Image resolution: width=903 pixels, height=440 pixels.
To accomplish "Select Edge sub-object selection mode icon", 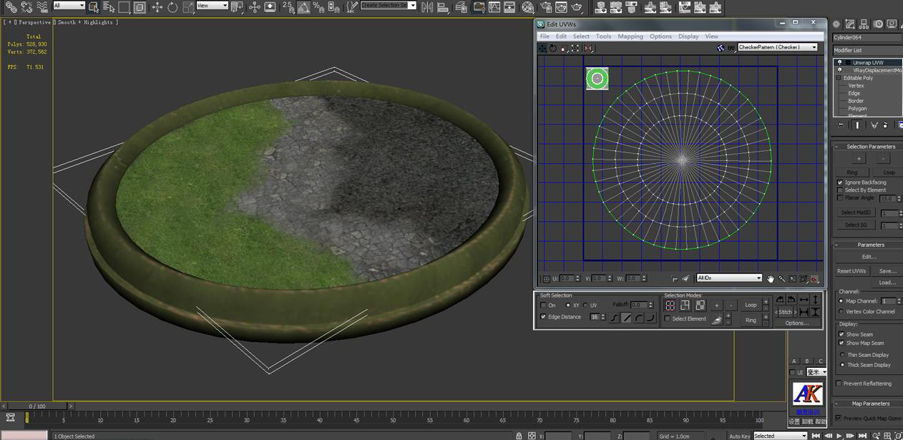I will point(685,305).
